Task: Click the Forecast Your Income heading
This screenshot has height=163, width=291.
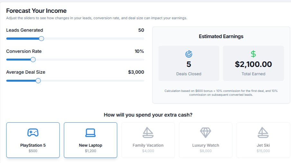Action: pyautogui.click(x=36, y=11)
